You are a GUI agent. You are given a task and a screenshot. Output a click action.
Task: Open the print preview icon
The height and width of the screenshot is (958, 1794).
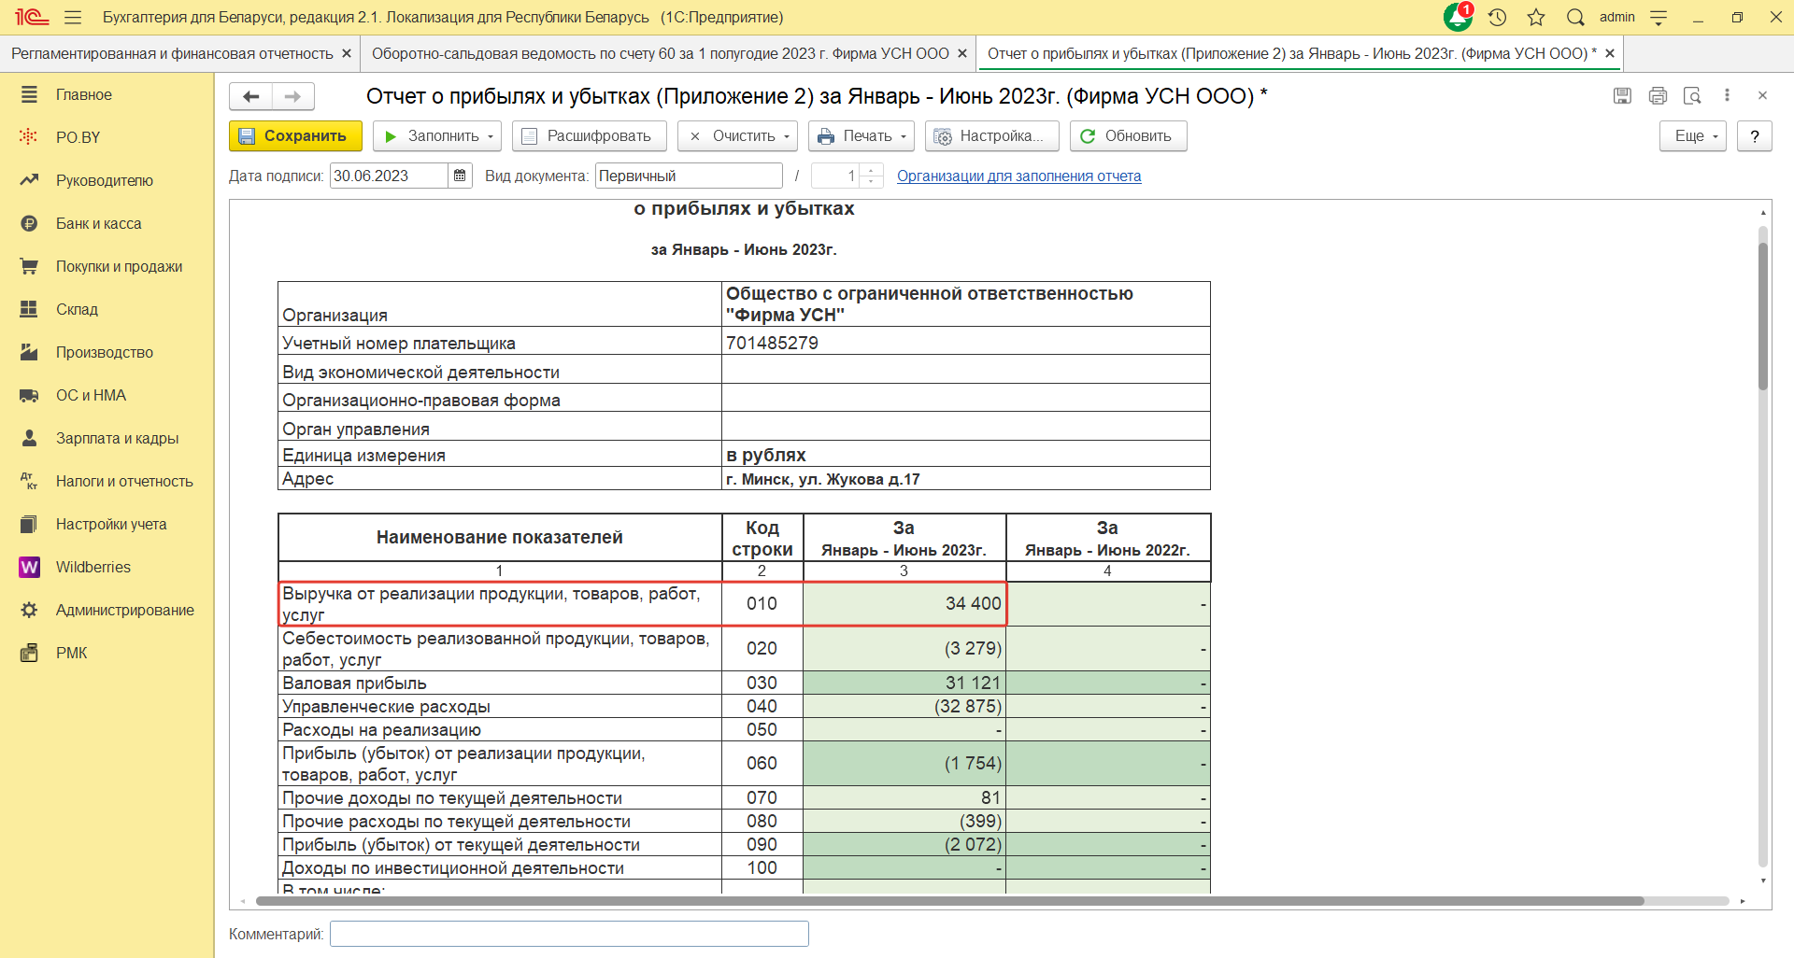coord(1692,95)
